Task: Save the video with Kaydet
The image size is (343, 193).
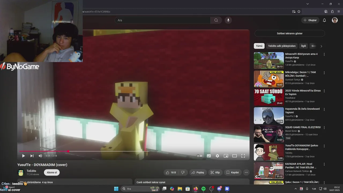Action: click(233, 173)
